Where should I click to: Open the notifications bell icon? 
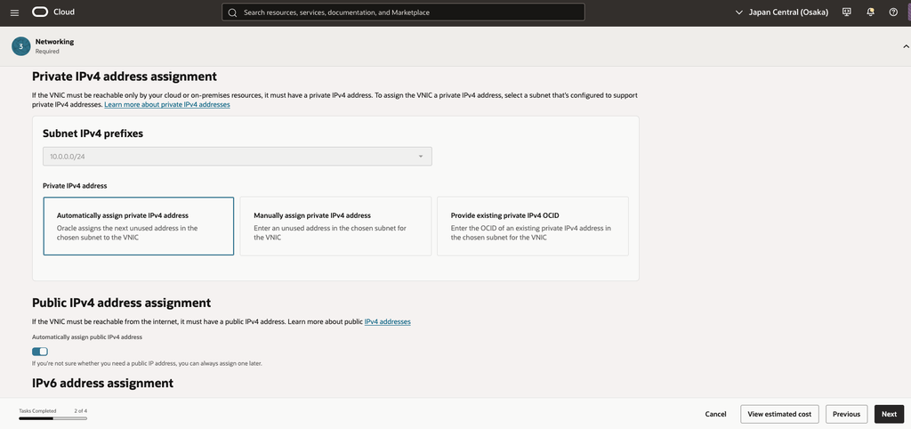(870, 12)
